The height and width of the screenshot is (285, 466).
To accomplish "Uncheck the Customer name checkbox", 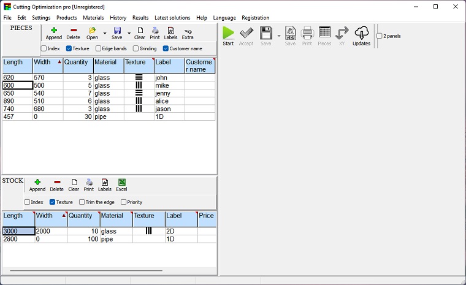I will point(166,48).
